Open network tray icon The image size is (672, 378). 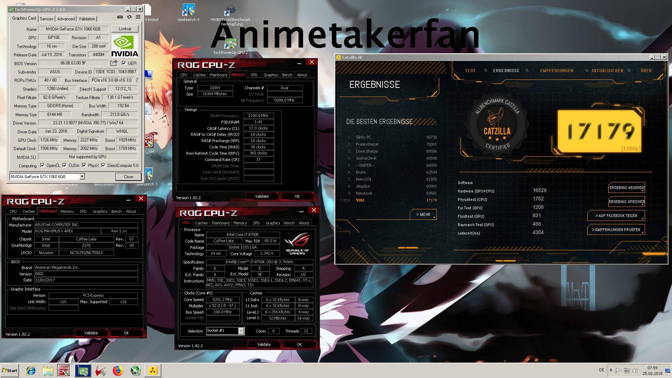point(626,370)
